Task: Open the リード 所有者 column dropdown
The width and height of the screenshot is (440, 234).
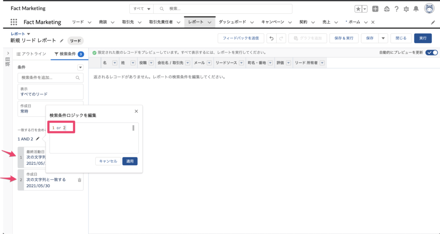Action: click(322, 63)
